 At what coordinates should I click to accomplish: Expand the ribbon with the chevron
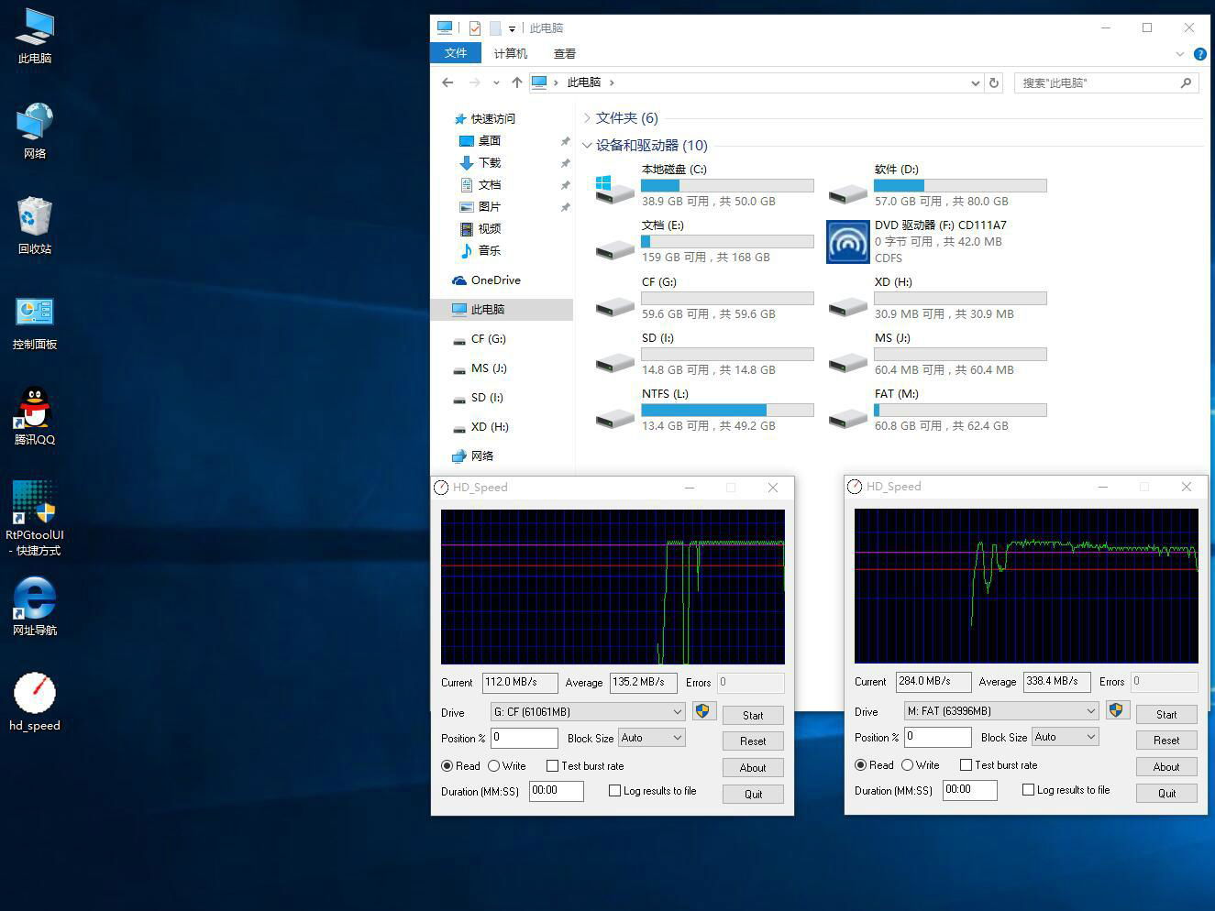click(1180, 54)
